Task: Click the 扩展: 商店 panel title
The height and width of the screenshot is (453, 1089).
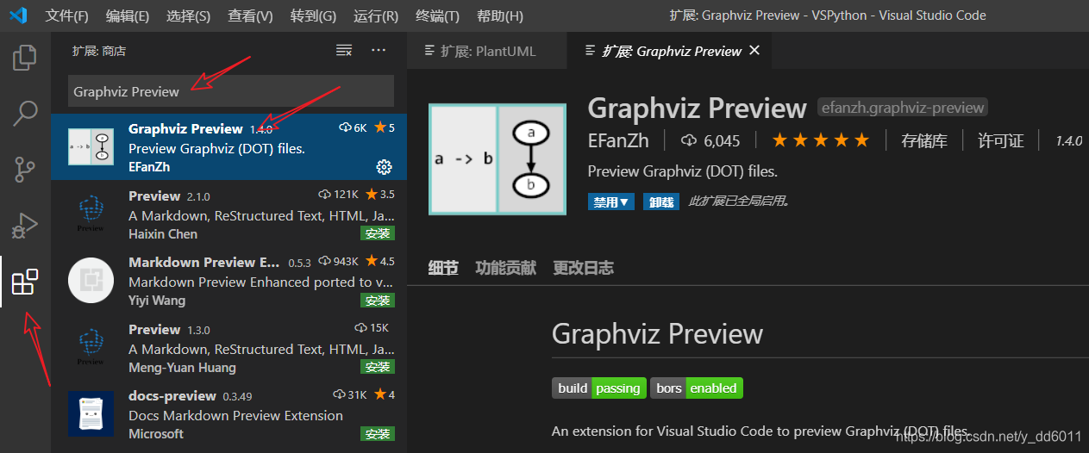Action: 99,51
